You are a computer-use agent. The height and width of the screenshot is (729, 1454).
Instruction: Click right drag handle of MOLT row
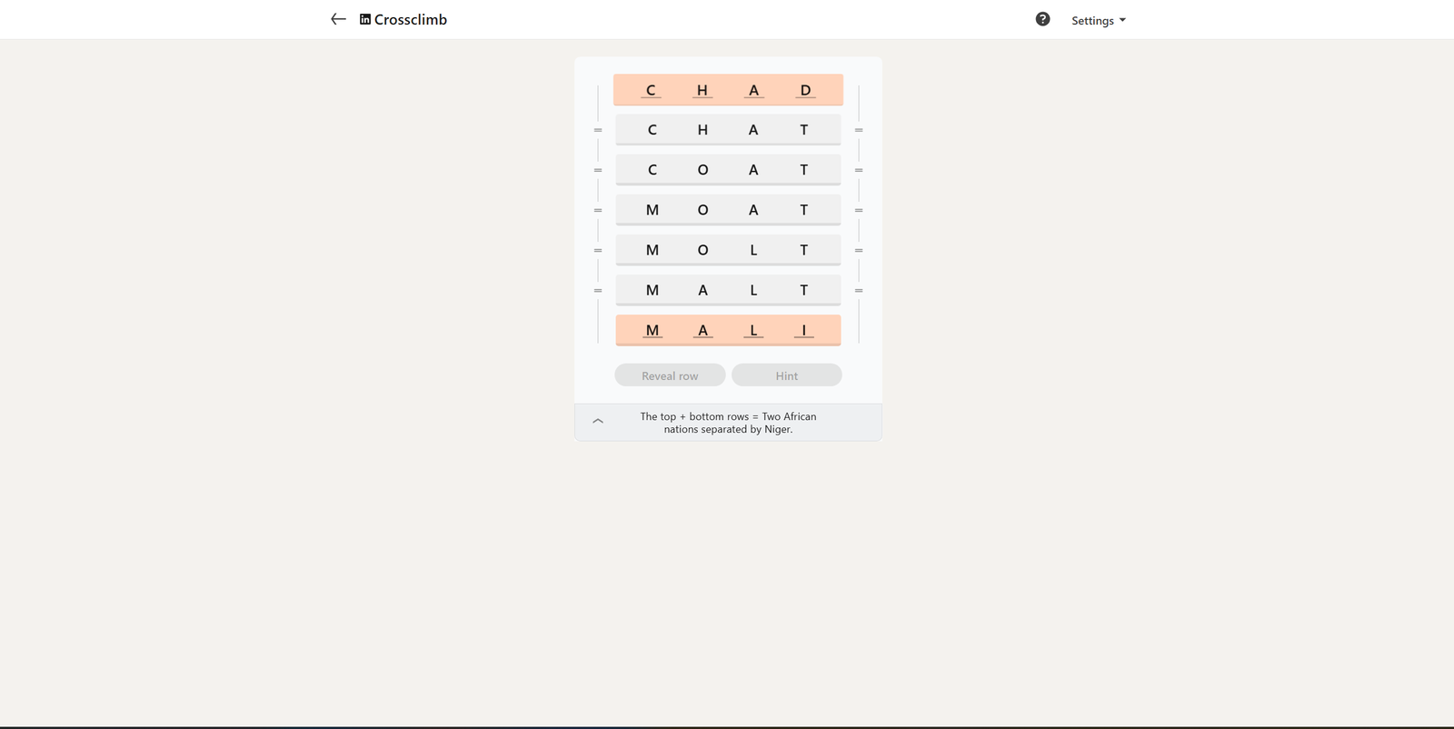point(859,250)
